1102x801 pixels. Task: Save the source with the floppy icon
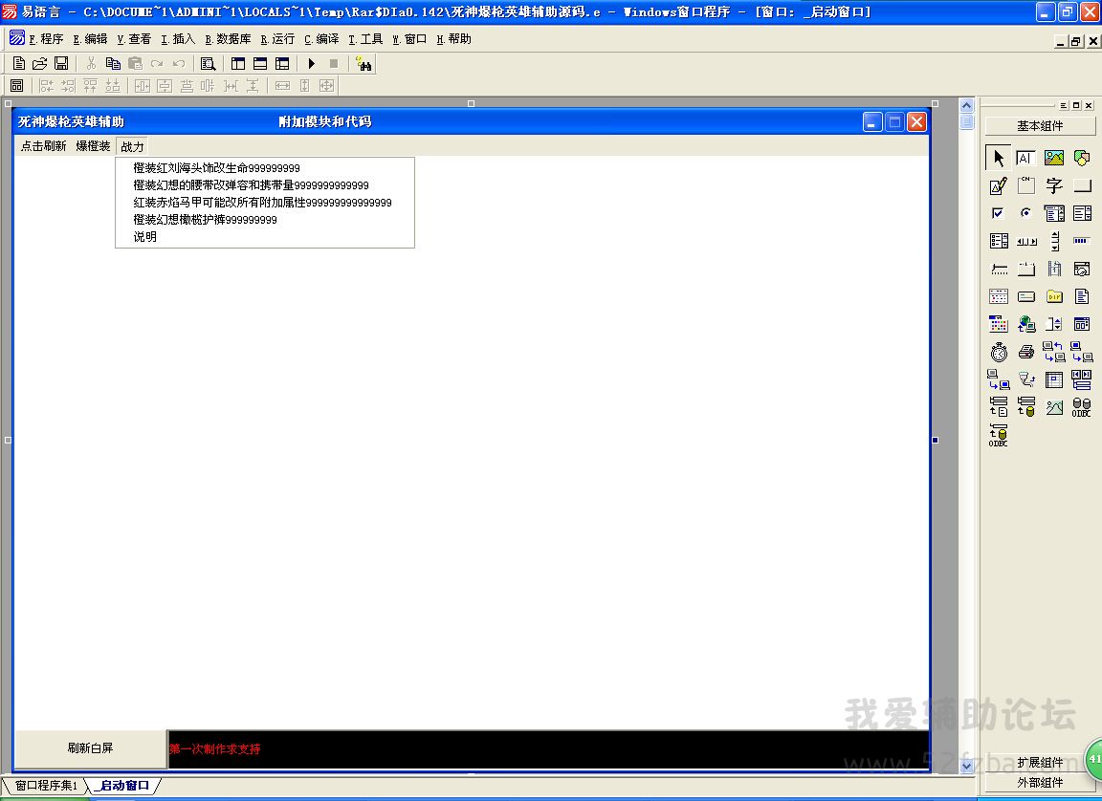pos(61,64)
